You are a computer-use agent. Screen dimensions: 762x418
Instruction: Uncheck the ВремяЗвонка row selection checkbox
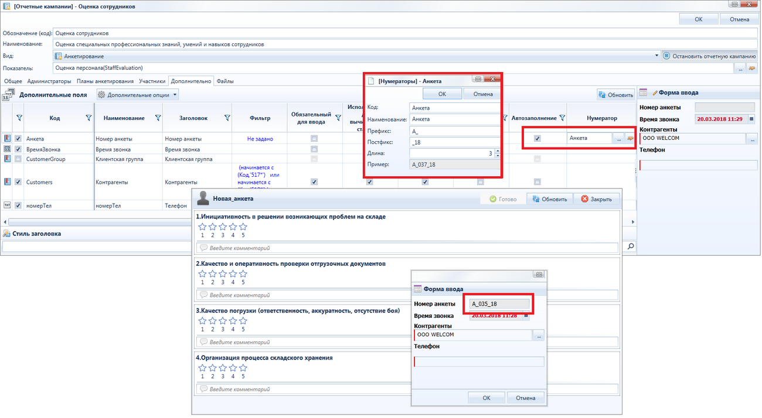coord(18,149)
